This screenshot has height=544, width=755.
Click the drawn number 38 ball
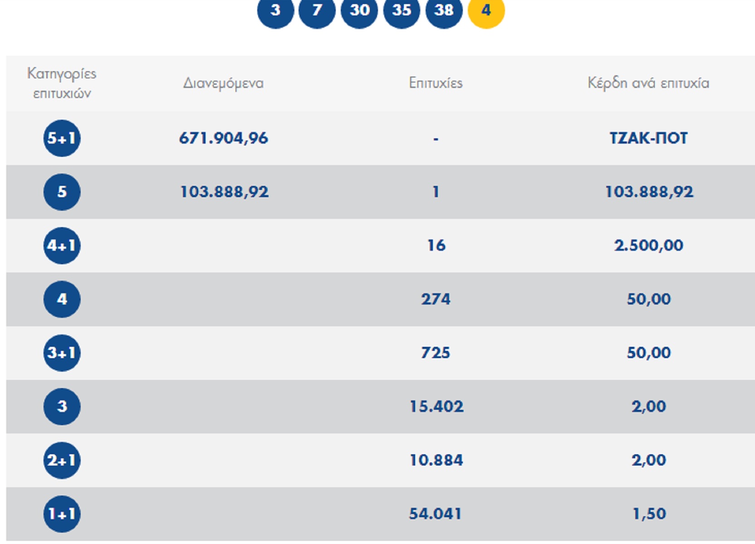pos(444,10)
